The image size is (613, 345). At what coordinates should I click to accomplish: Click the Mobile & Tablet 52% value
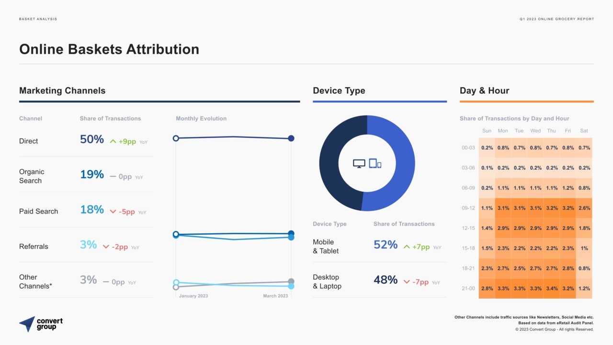coord(386,245)
